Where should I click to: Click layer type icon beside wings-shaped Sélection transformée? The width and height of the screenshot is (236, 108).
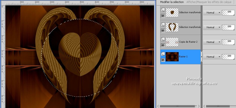[x=163, y=24]
